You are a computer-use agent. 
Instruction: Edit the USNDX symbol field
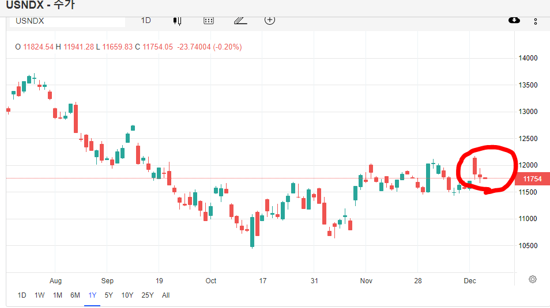[67, 21]
